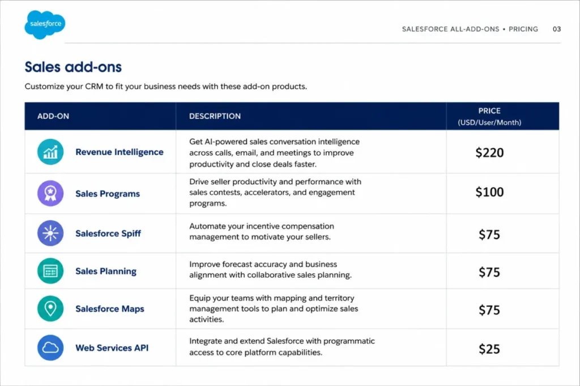Image resolution: width=580 pixels, height=386 pixels.
Task: Open the Salesforce Spiff add-on name
Action: [x=108, y=233]
